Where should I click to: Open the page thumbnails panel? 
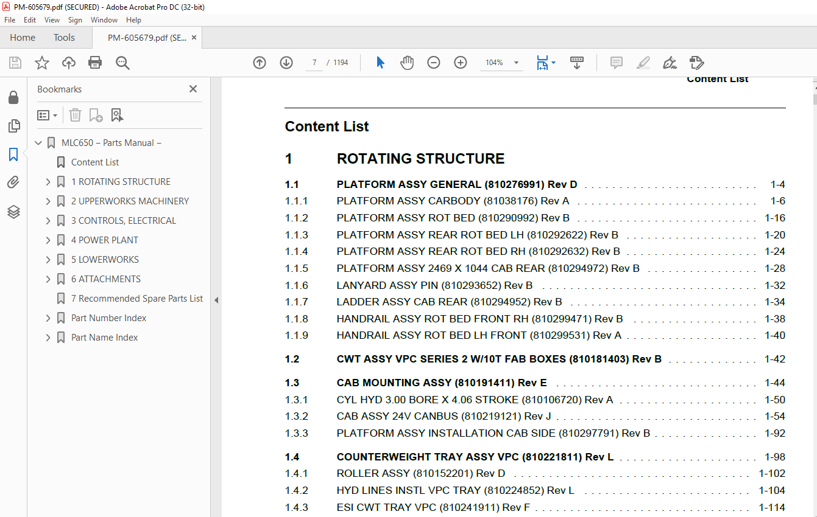[13, 126]
